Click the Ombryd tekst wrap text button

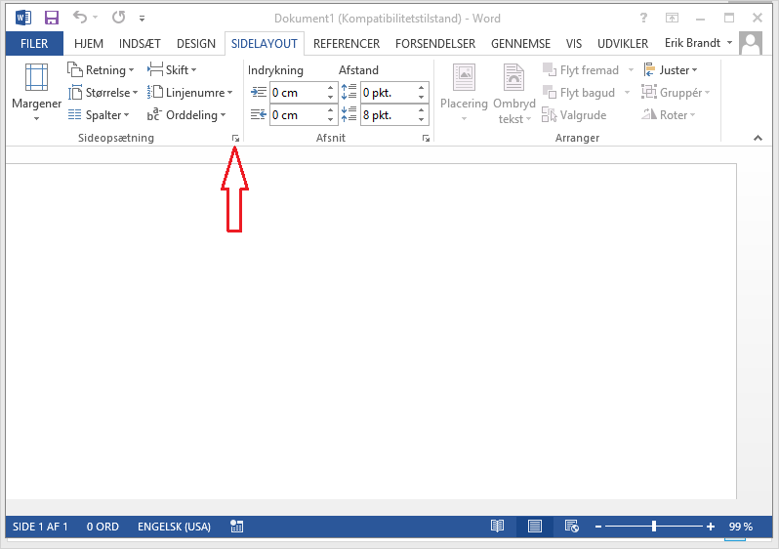pos(513,93)
